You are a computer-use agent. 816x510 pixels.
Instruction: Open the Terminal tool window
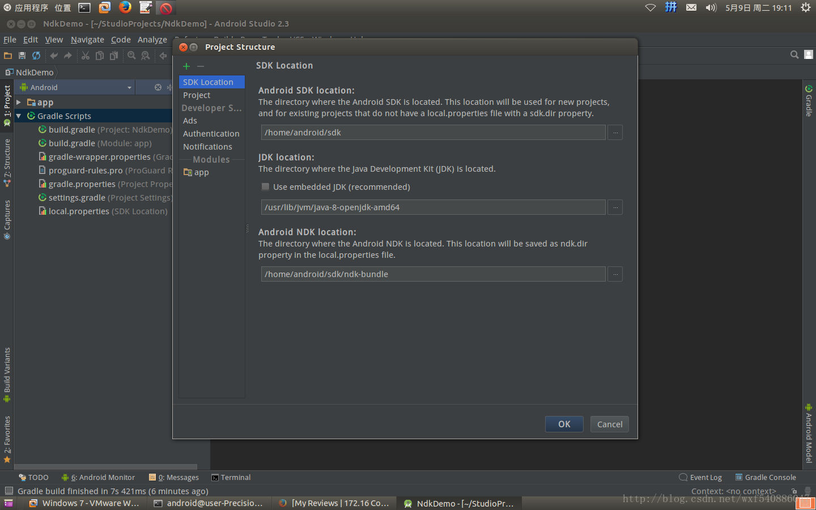[x=231, y=478]
